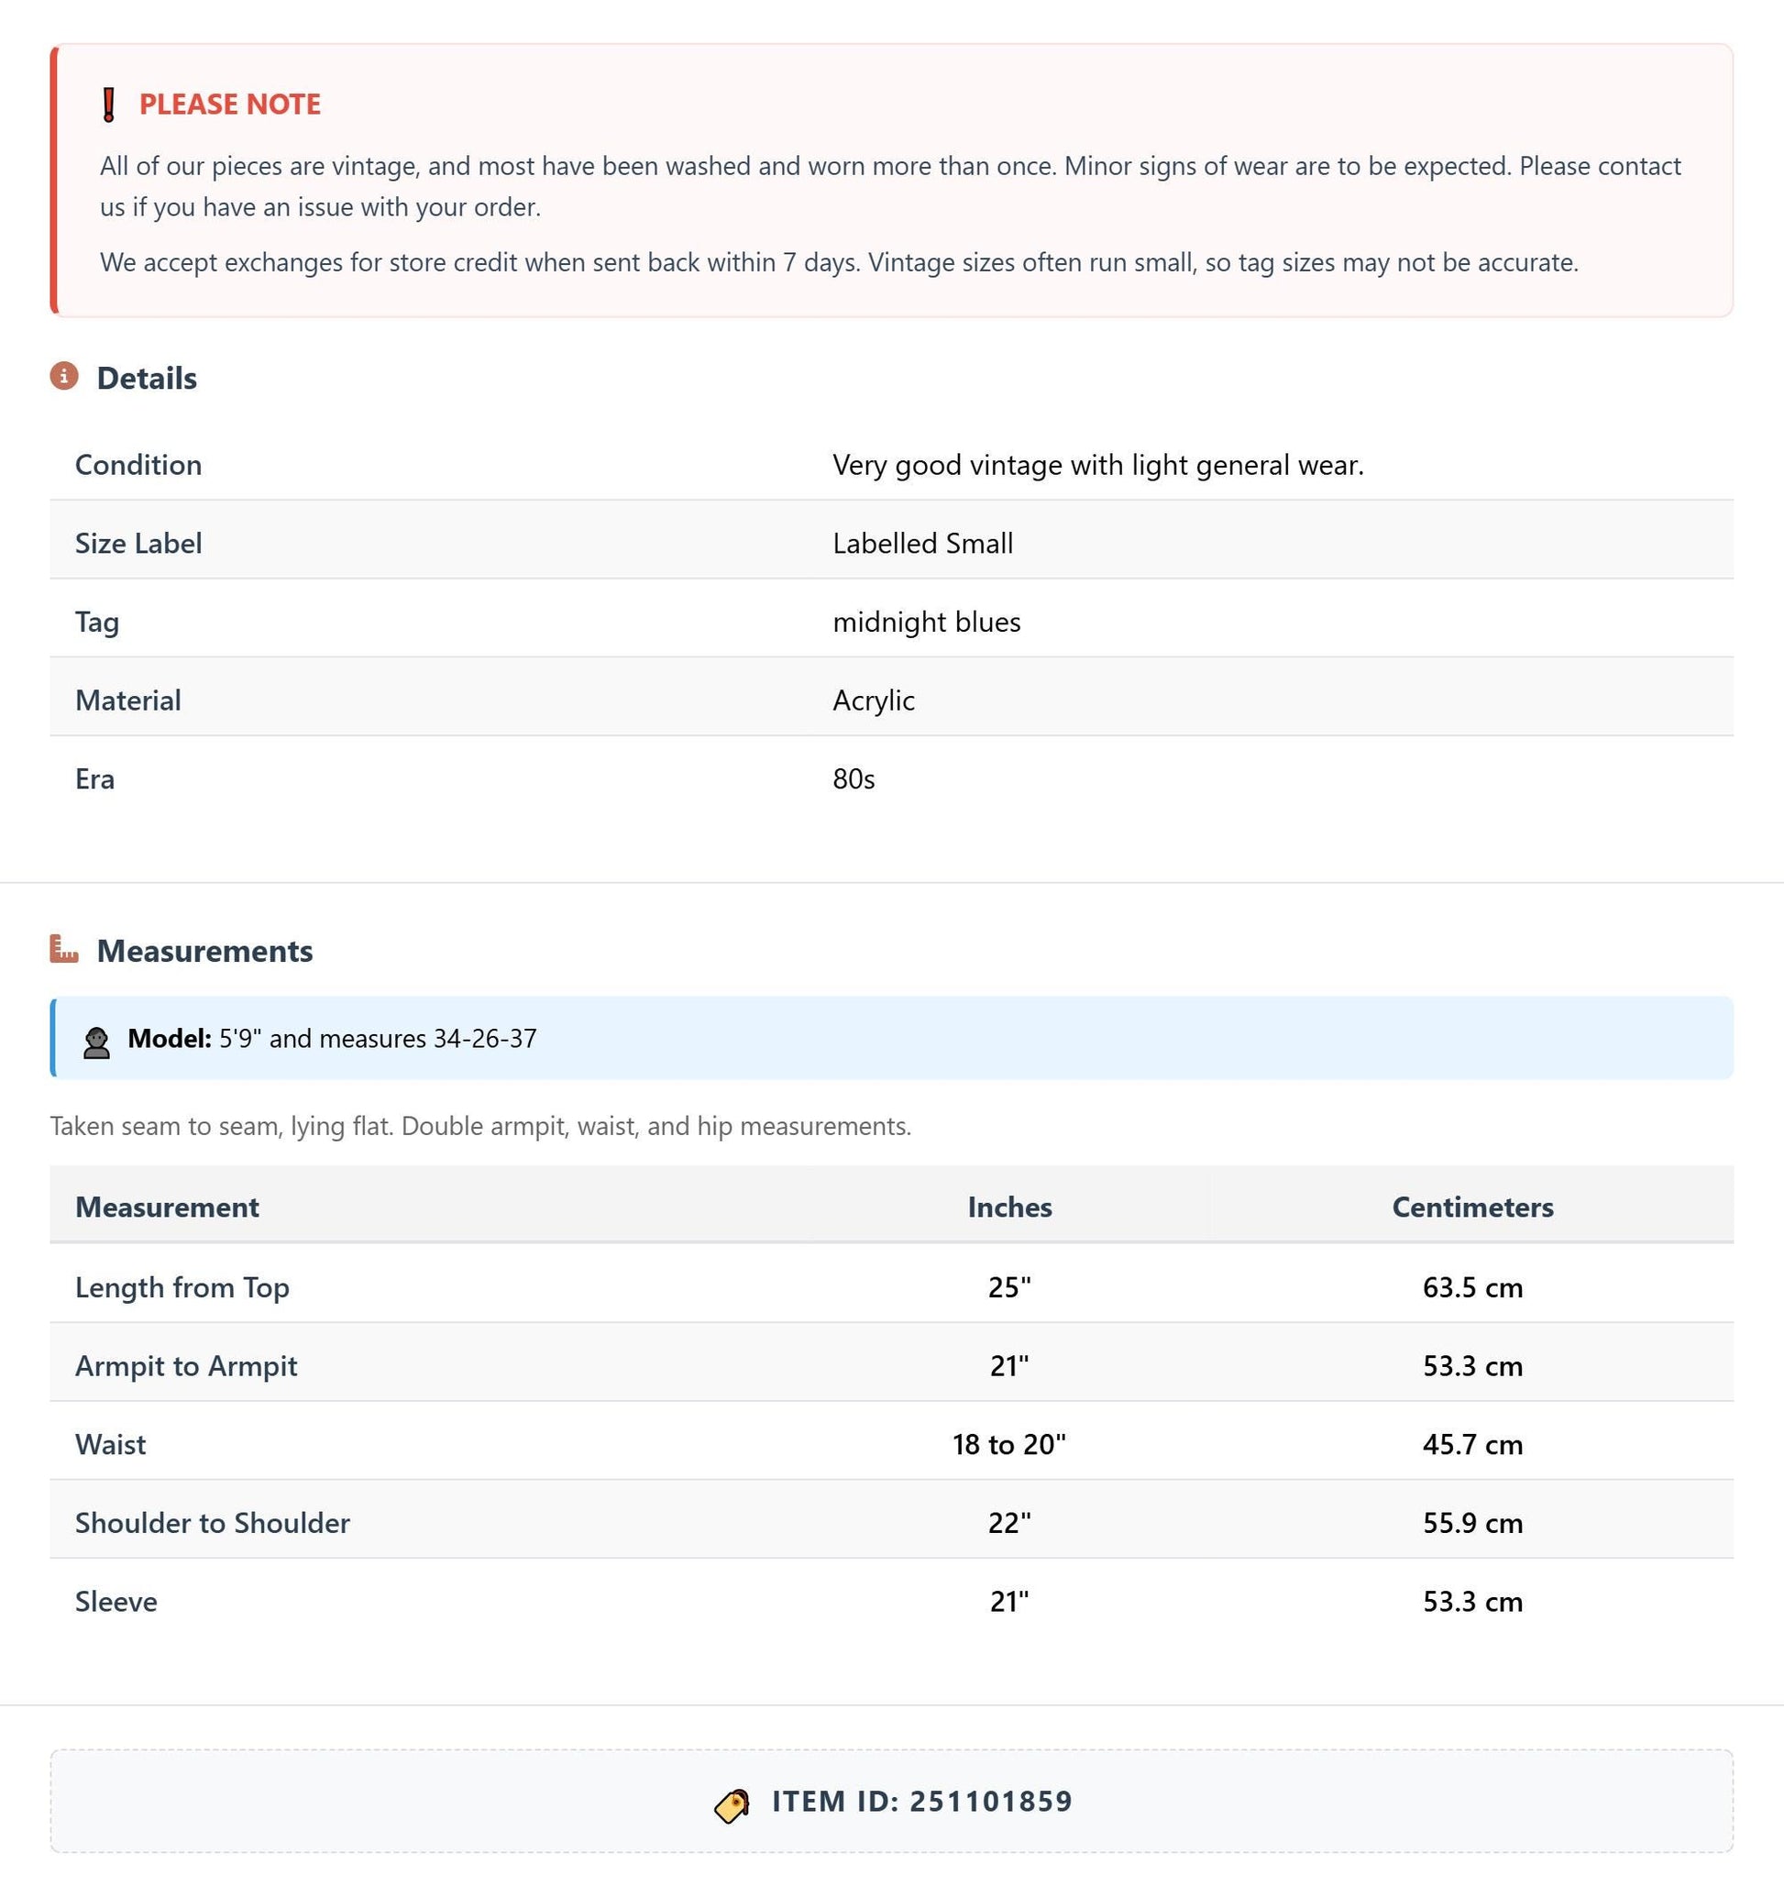Click the PLEASE NOTE heading
The image size is (1784, 1897).
[x=230, y=104]
